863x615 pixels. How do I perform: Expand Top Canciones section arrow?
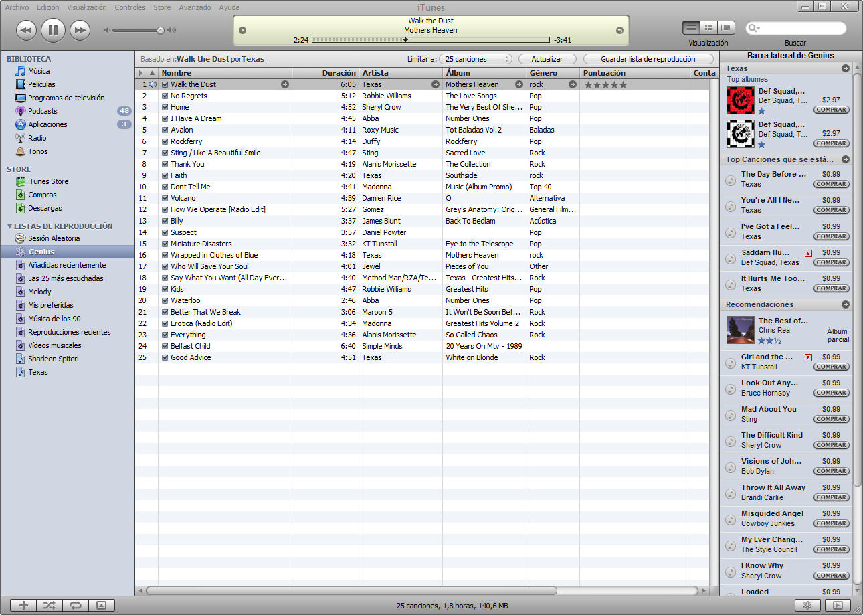[x=846, y=159]
